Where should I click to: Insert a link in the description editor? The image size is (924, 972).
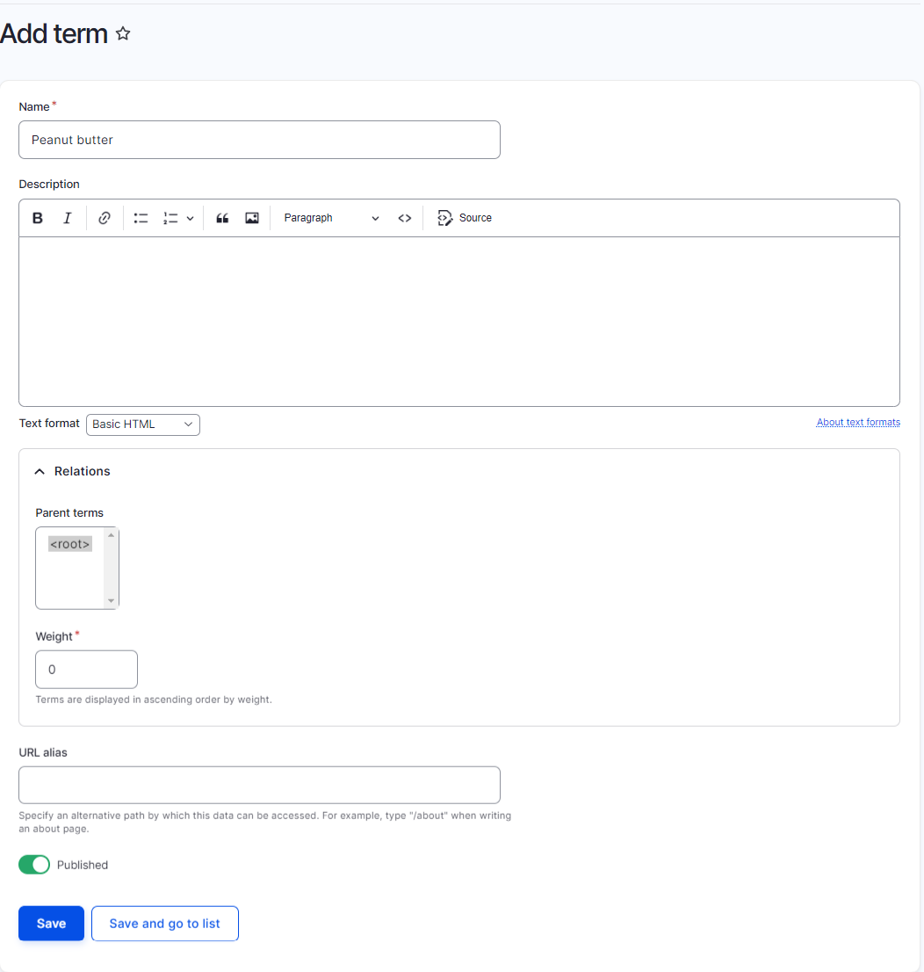point(104,217)
